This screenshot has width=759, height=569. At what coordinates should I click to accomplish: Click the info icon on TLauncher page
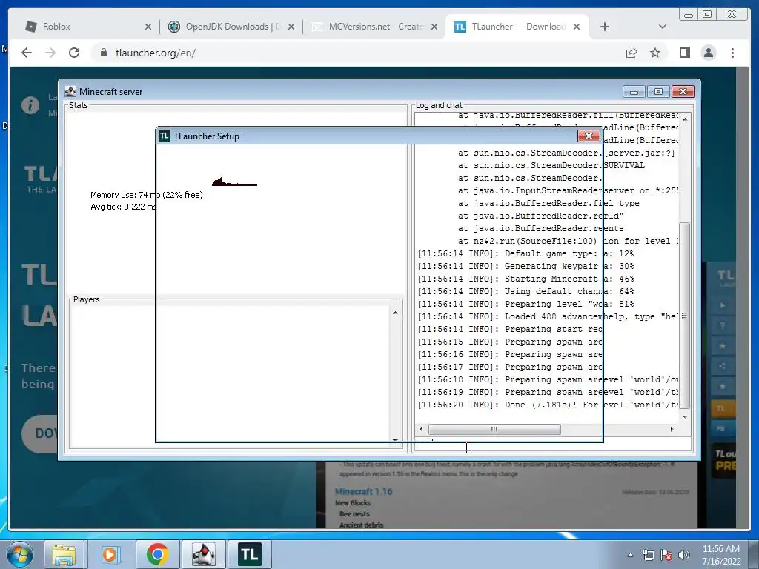pos(30,105)
